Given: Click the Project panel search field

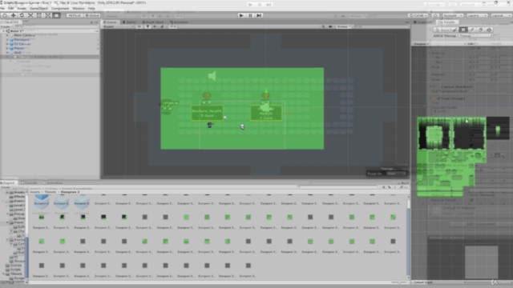Looking at the screenshot, I should (338, 187).
